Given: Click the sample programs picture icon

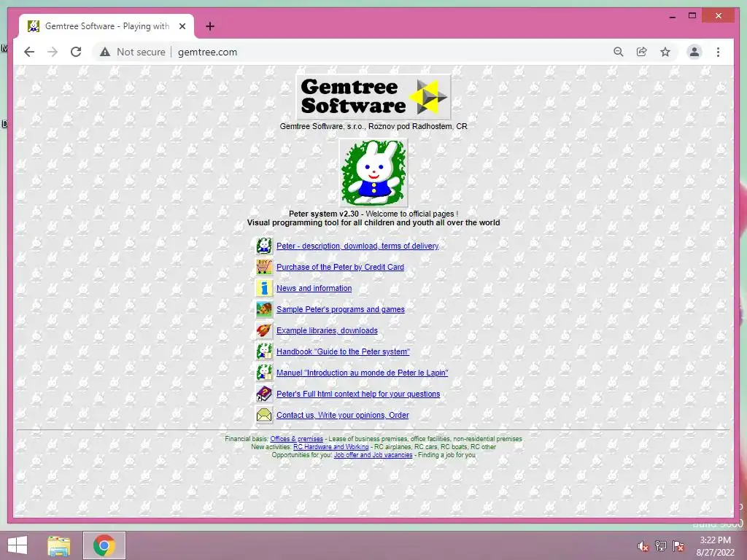Looking at the screenshot, I should pos(264,309).
